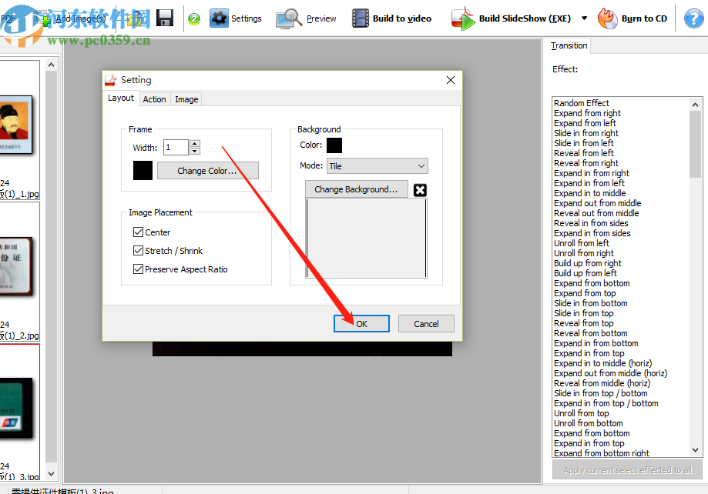Click thumbnail list scroll up arrow
Viewport: 708px width, 494px height.
click(x=51, y=65)
